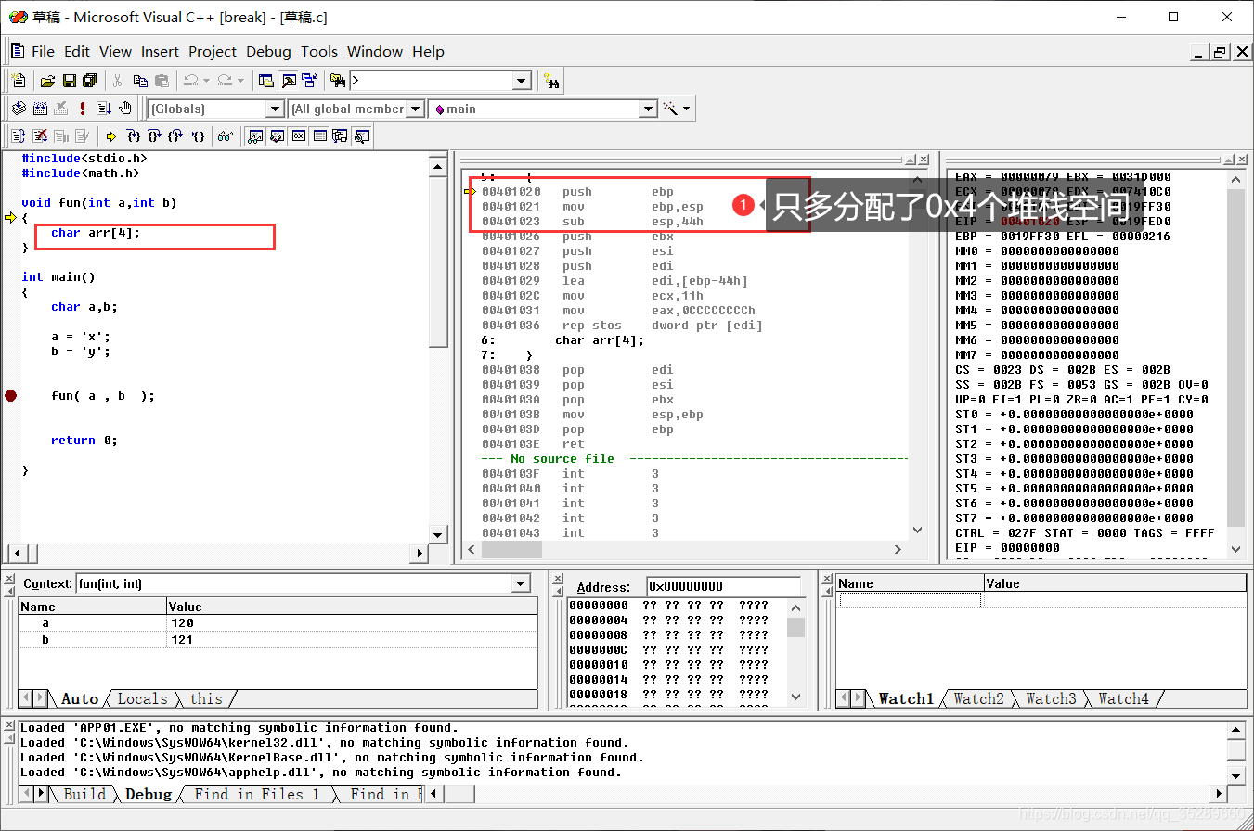Close the Variables pane with its x button
Screen dimensions: 1254x831
pos(9,579)
